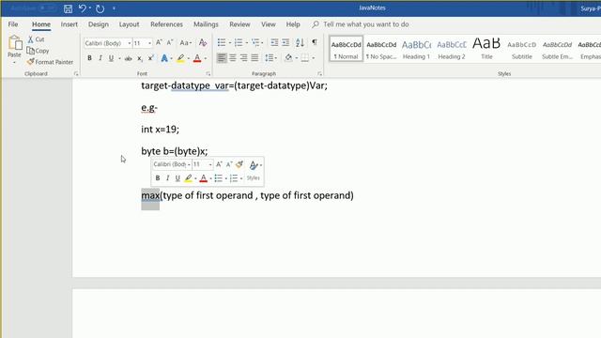Apply the Subtitle style
Image resolution: width=601 pixels, height=338 pixels.
pyautogui.click(x=522, y=49)
